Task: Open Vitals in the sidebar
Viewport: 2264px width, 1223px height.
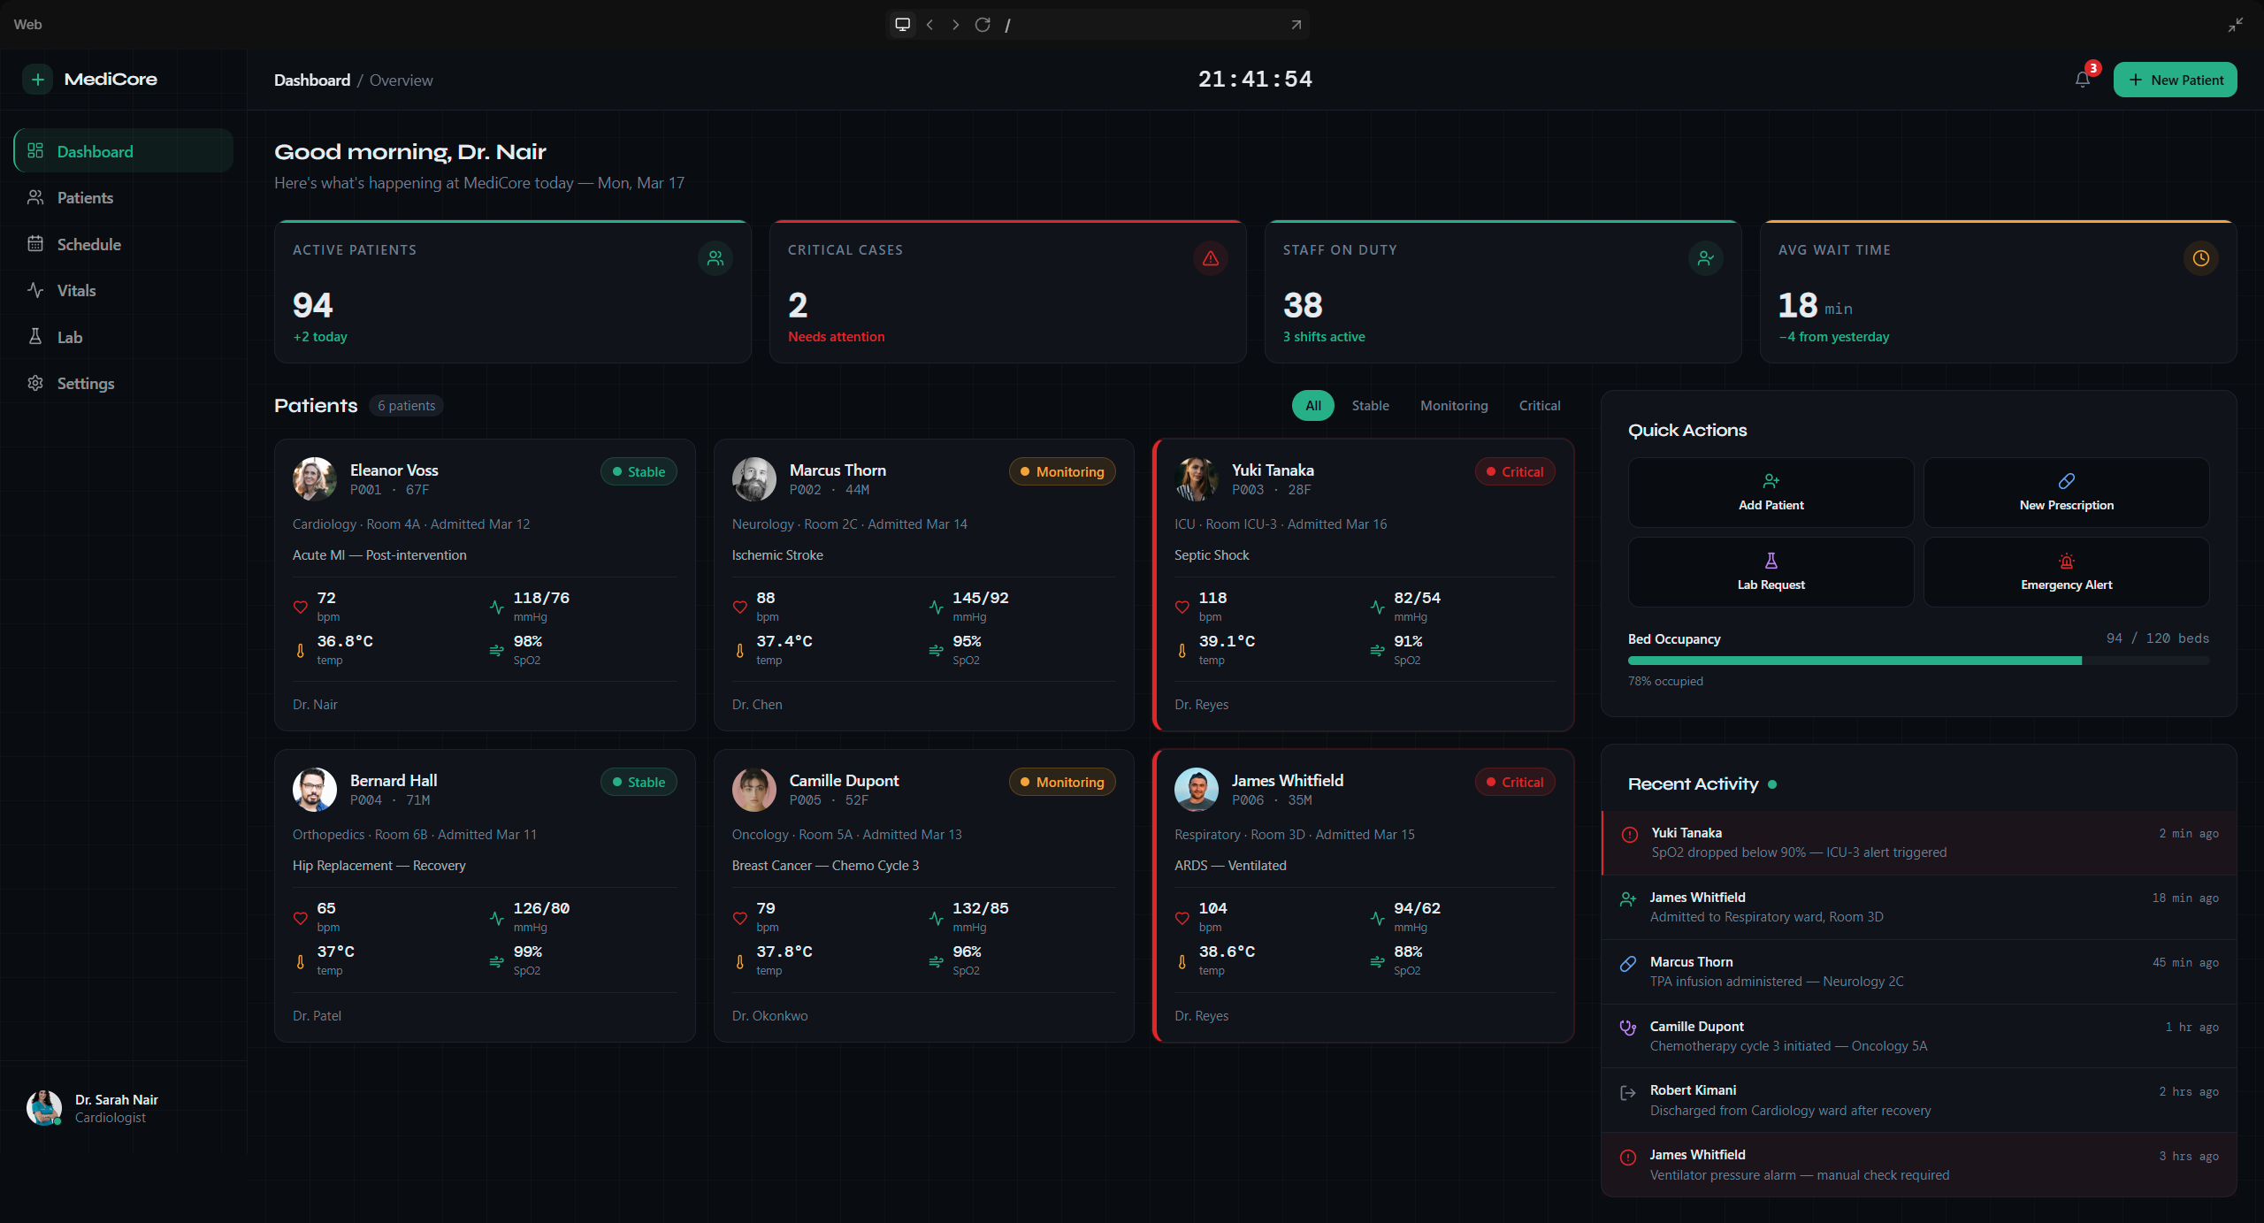Action: pos(76,291)
